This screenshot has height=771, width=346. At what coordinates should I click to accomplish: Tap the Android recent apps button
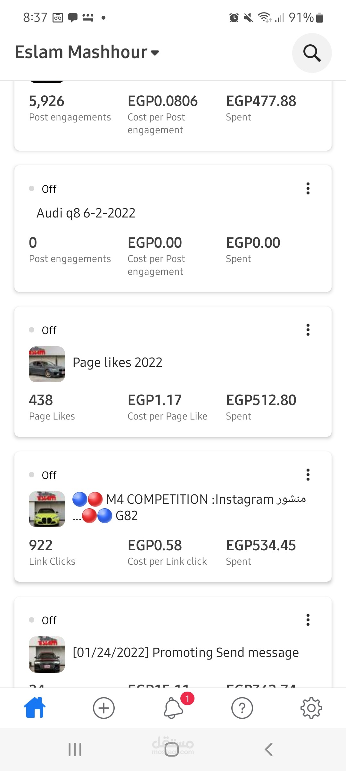[x=75, y=749]
